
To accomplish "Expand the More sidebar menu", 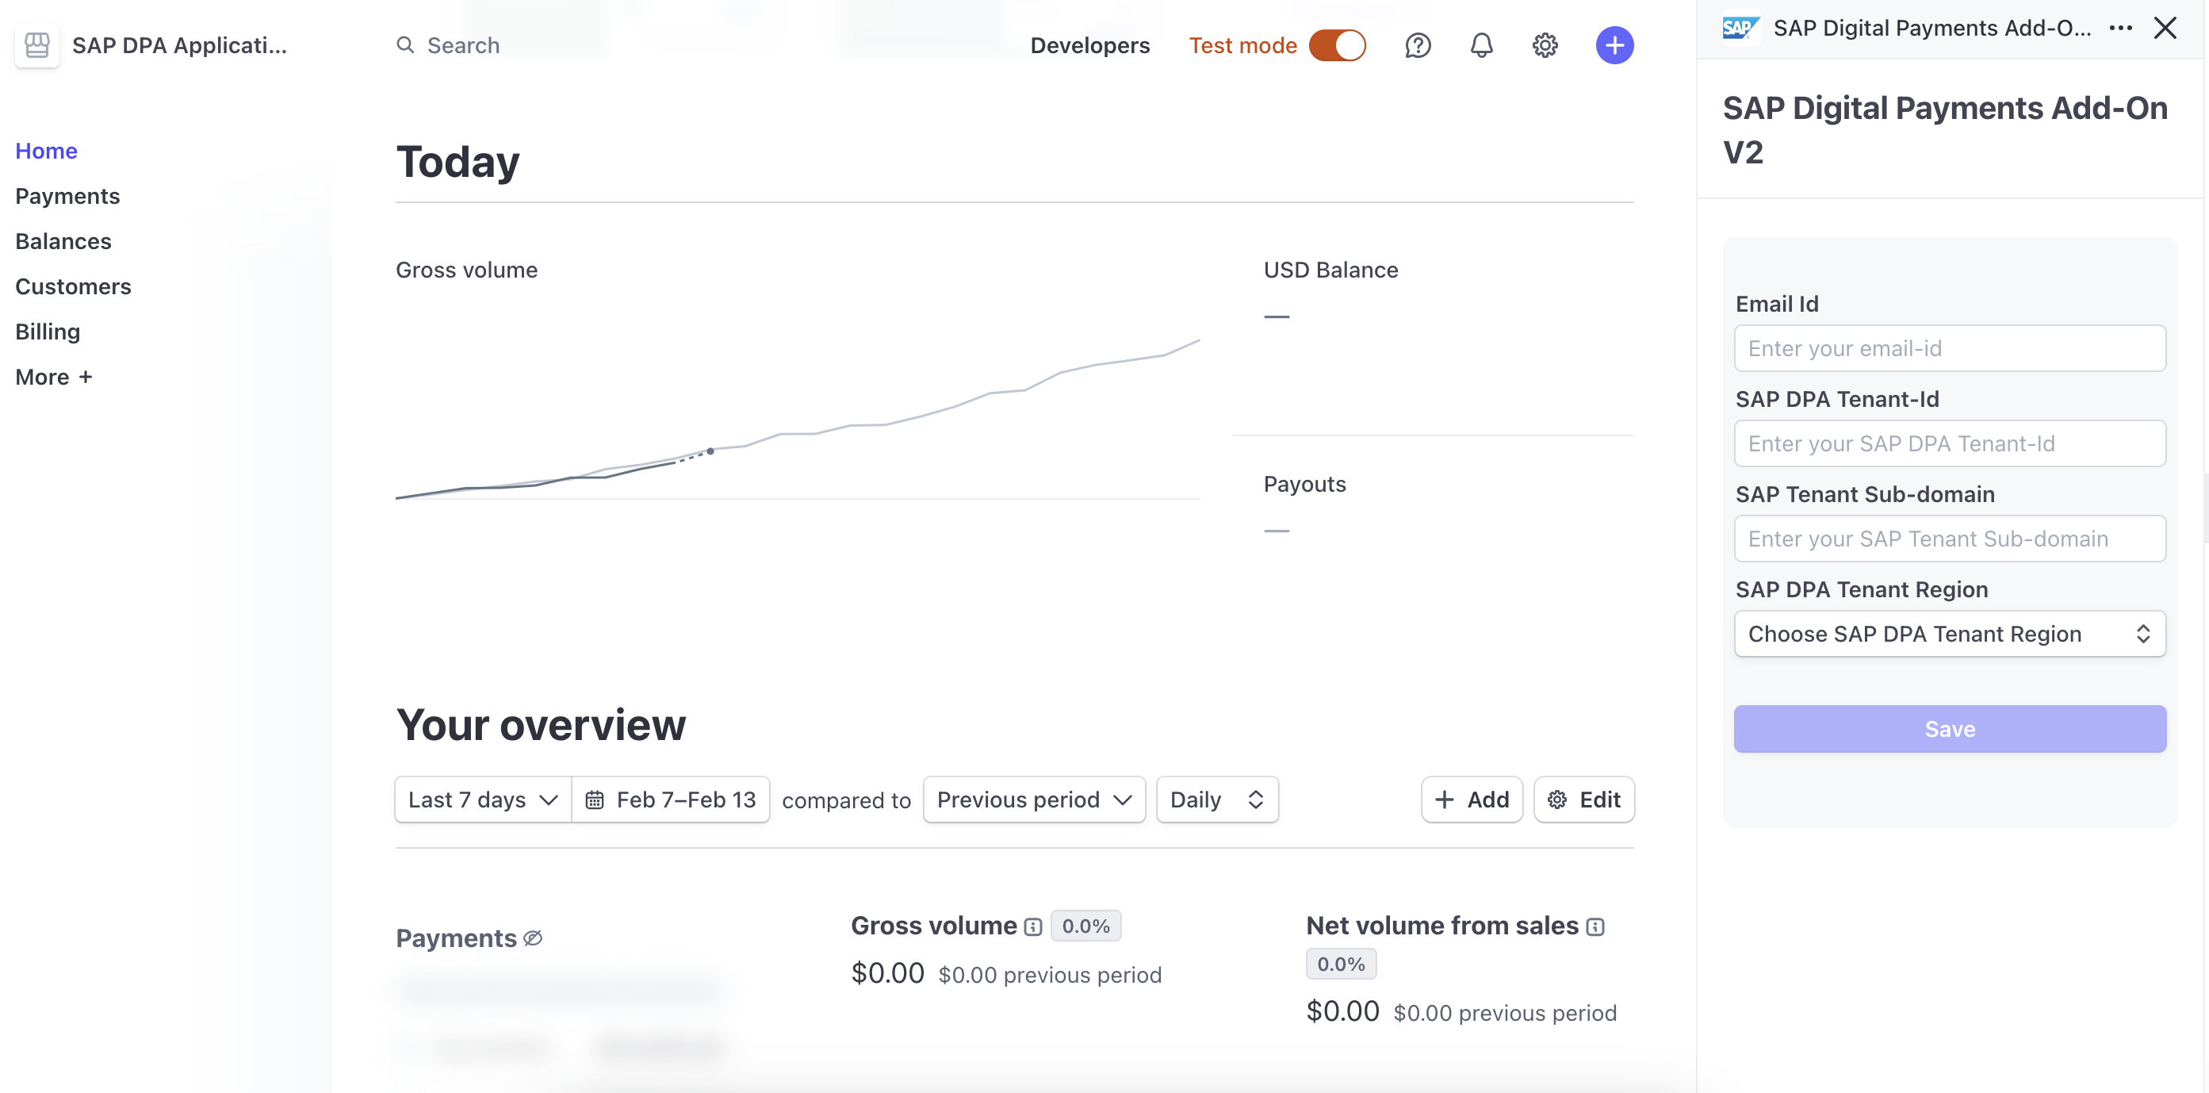I will tap(53, 376).
